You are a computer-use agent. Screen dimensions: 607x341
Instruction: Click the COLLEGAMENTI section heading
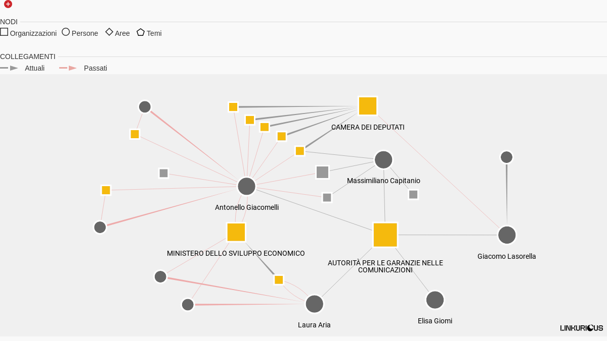[28, 56]
